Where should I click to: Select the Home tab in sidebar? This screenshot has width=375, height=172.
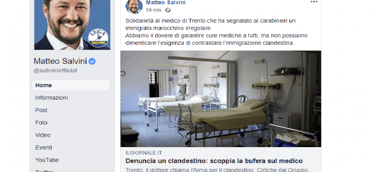[x=71, y=85]
